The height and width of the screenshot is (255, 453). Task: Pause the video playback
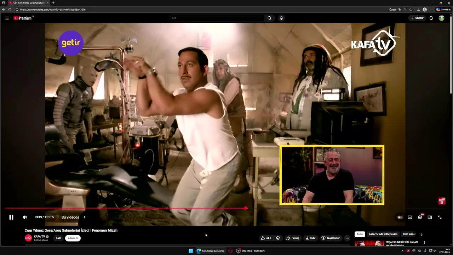click(x=11, y=217)
